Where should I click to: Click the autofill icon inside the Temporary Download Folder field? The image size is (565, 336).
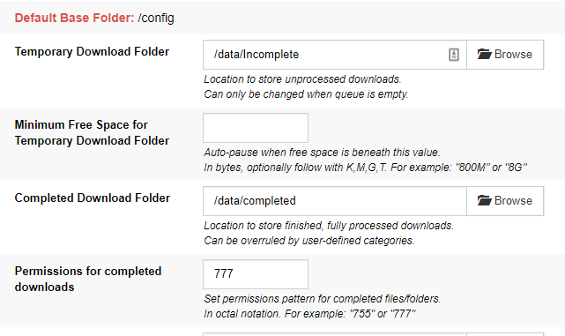coord(454,55)
